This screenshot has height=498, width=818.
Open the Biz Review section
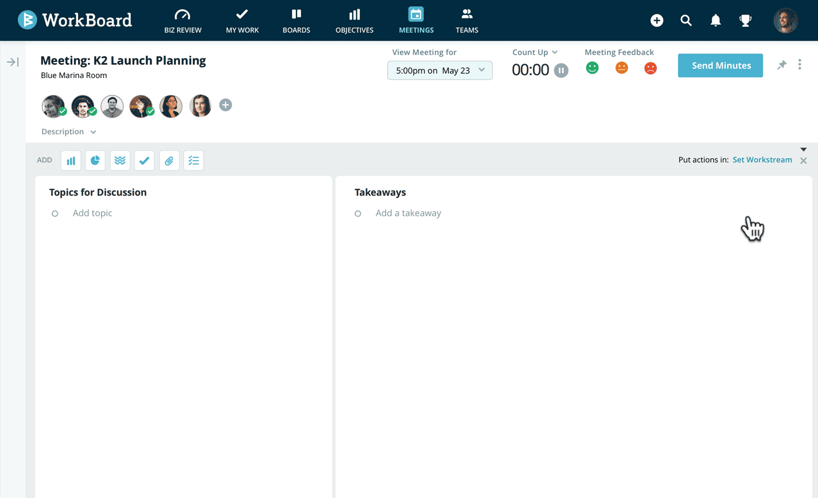tap(182, 21)
